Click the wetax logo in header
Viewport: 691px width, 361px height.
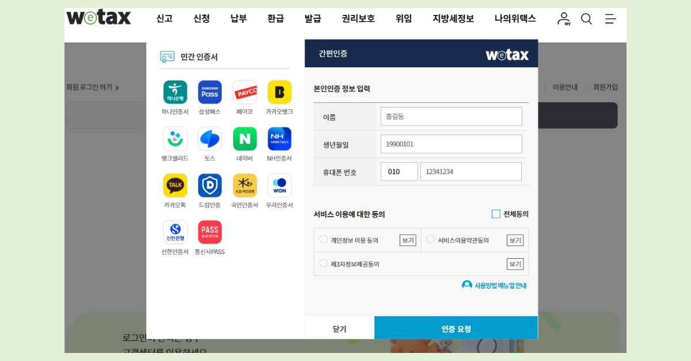98,17
